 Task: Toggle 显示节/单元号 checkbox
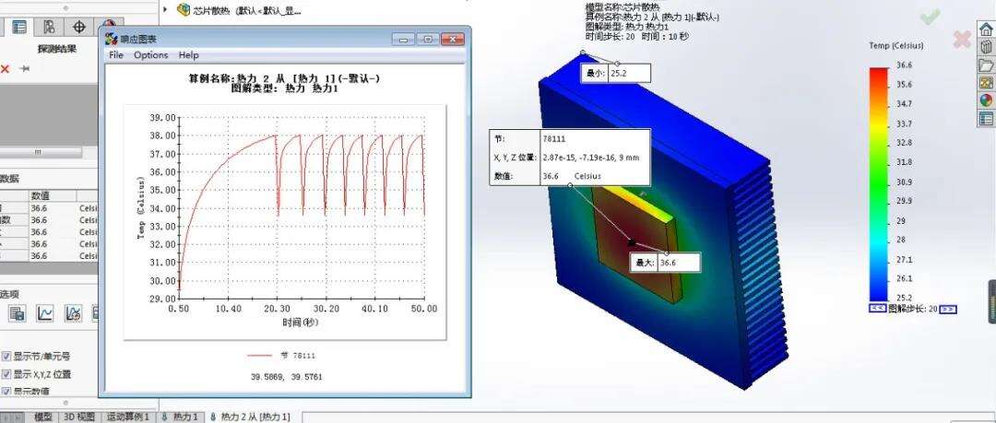coord(6,357)
